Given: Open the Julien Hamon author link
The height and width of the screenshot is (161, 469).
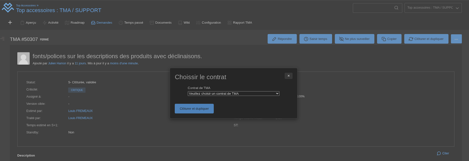Looking at the screenshot, I should pos(57,63).
